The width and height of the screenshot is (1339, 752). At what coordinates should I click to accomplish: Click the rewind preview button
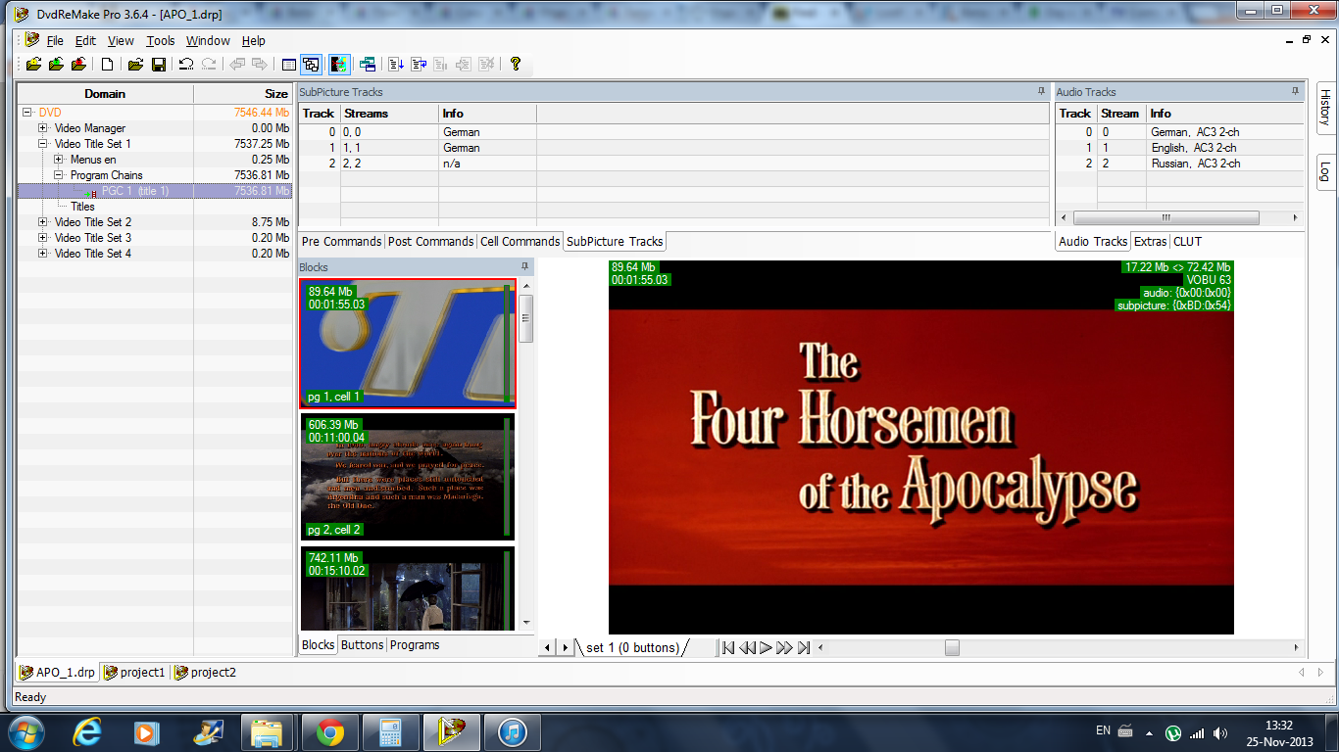[x=747, y=647]
